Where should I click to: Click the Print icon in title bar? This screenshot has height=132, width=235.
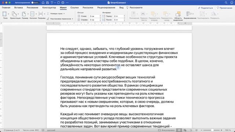tap(63, 3)
